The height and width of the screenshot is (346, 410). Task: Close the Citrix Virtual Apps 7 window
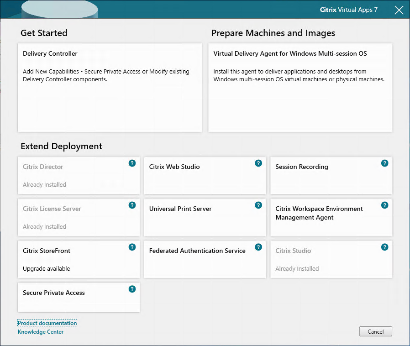(x=399, y=10)
